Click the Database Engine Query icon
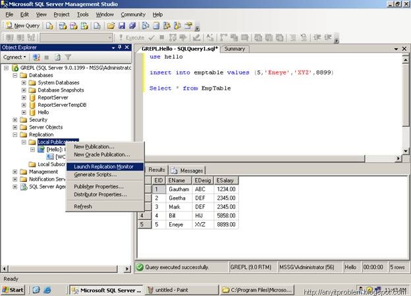Viewport: 411px width, 296px height. tap(49, 26)
